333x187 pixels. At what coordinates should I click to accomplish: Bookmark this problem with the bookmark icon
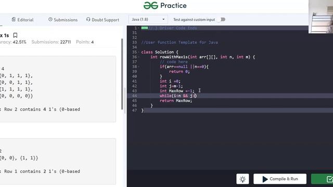15,35
